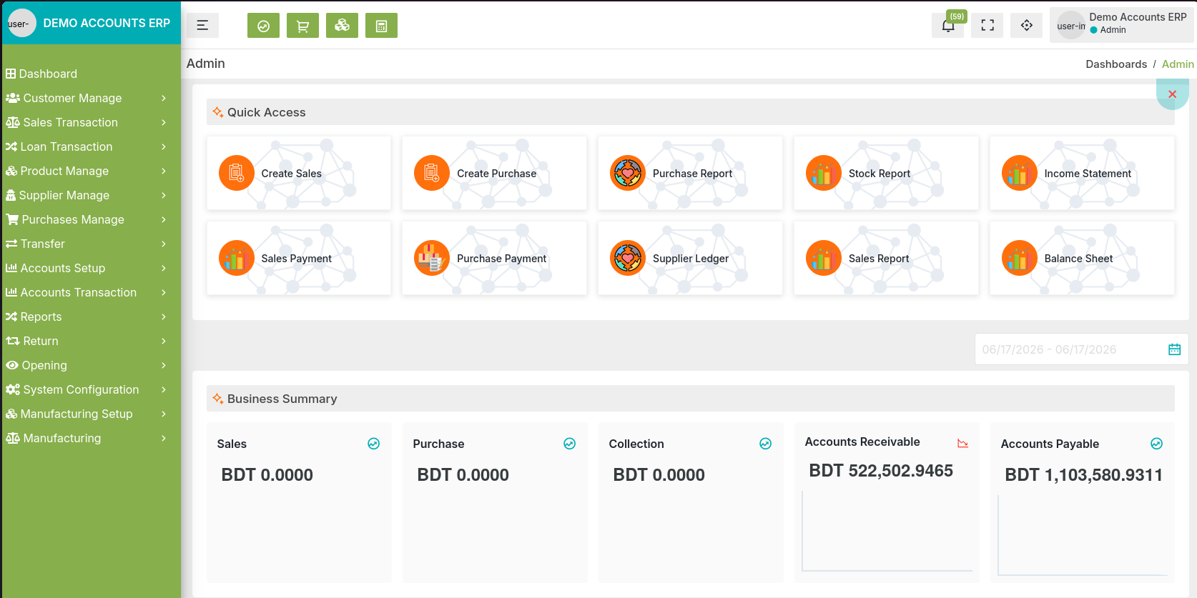The width and height of the screenshot is (1197, 598).
Task: Click the Balance Sheet bar chart icon
Action: coord(1020,258)
